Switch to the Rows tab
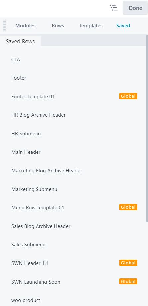The width and height of the screenshot is (148, 306). pos(58,26)
